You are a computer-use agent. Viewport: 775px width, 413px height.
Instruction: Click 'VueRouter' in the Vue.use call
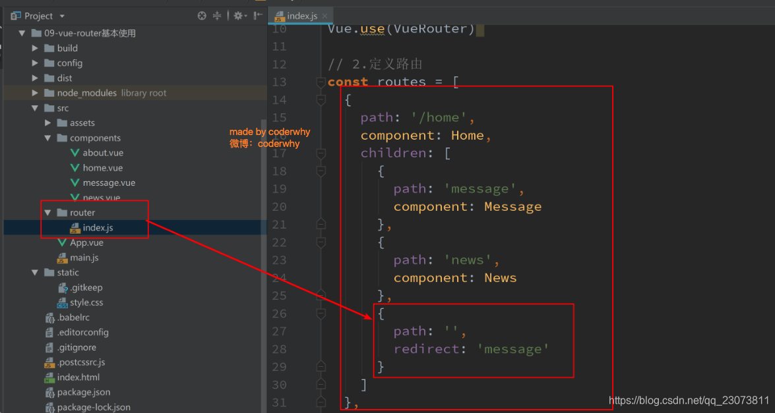[x=431, y=28]
